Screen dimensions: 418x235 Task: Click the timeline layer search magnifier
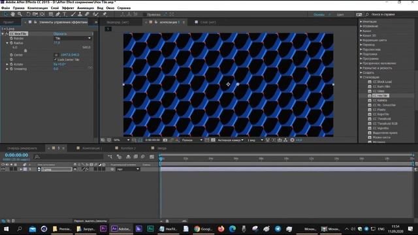[37, 157]
